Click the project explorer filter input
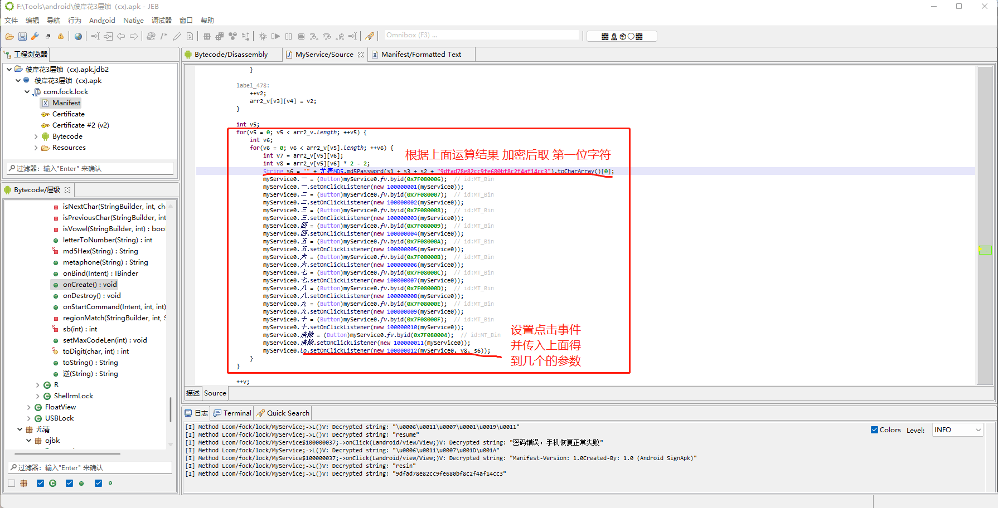The image size is (998, 508). 90,168
